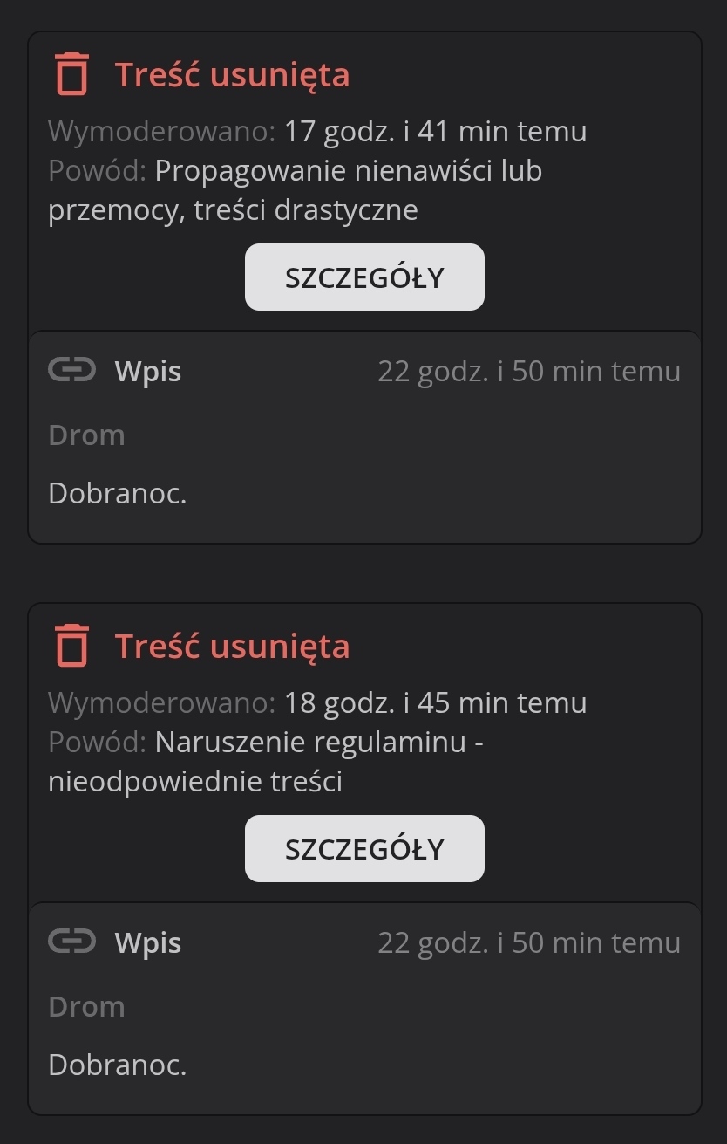The height and width of the screenshot is (1144, 727).
Task: Click post timestamp in the regulation-violation removal card
Action: point(528,943)
